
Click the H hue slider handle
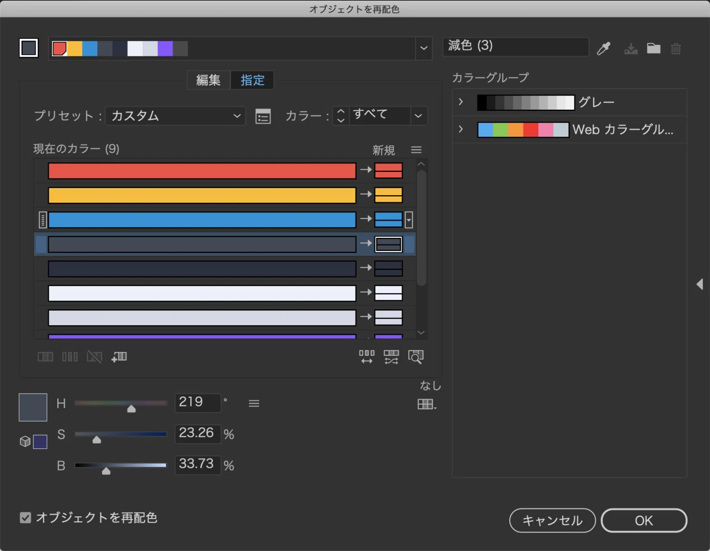131,409
